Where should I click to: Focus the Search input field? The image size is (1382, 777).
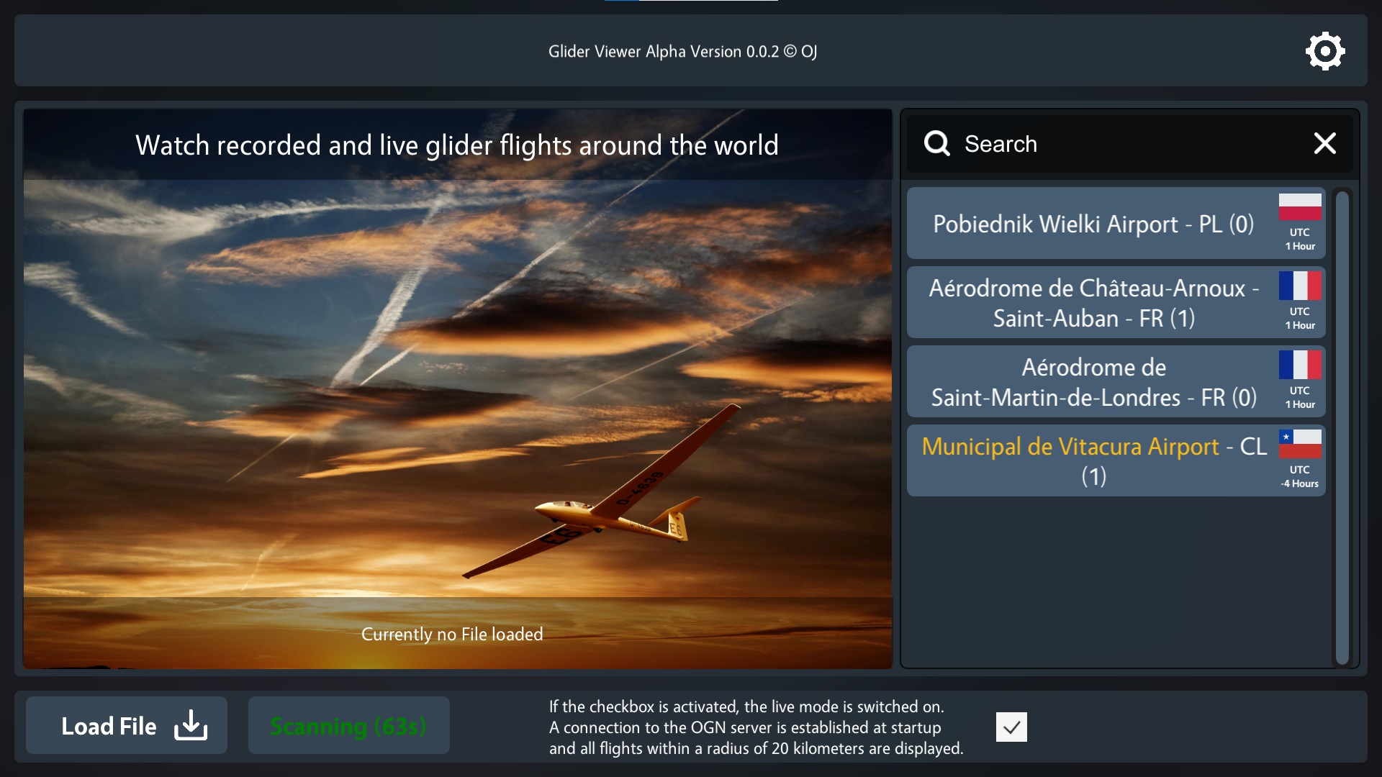[1130, 144]
